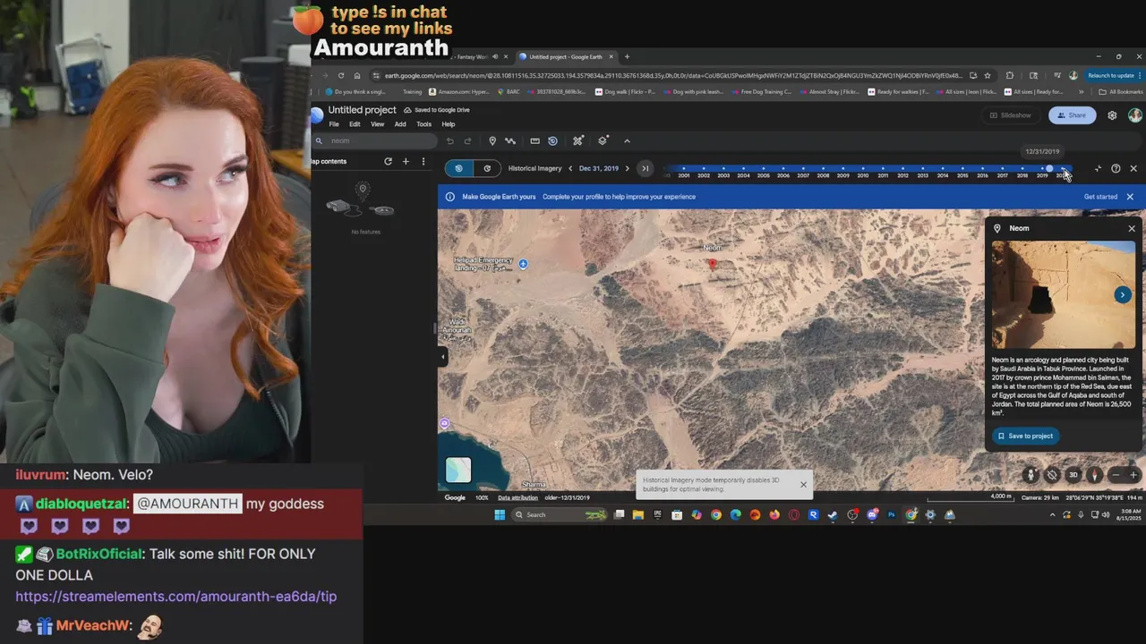Open the File menu
Viewport: 1146px width, 644px height.
tap(334, 124)
